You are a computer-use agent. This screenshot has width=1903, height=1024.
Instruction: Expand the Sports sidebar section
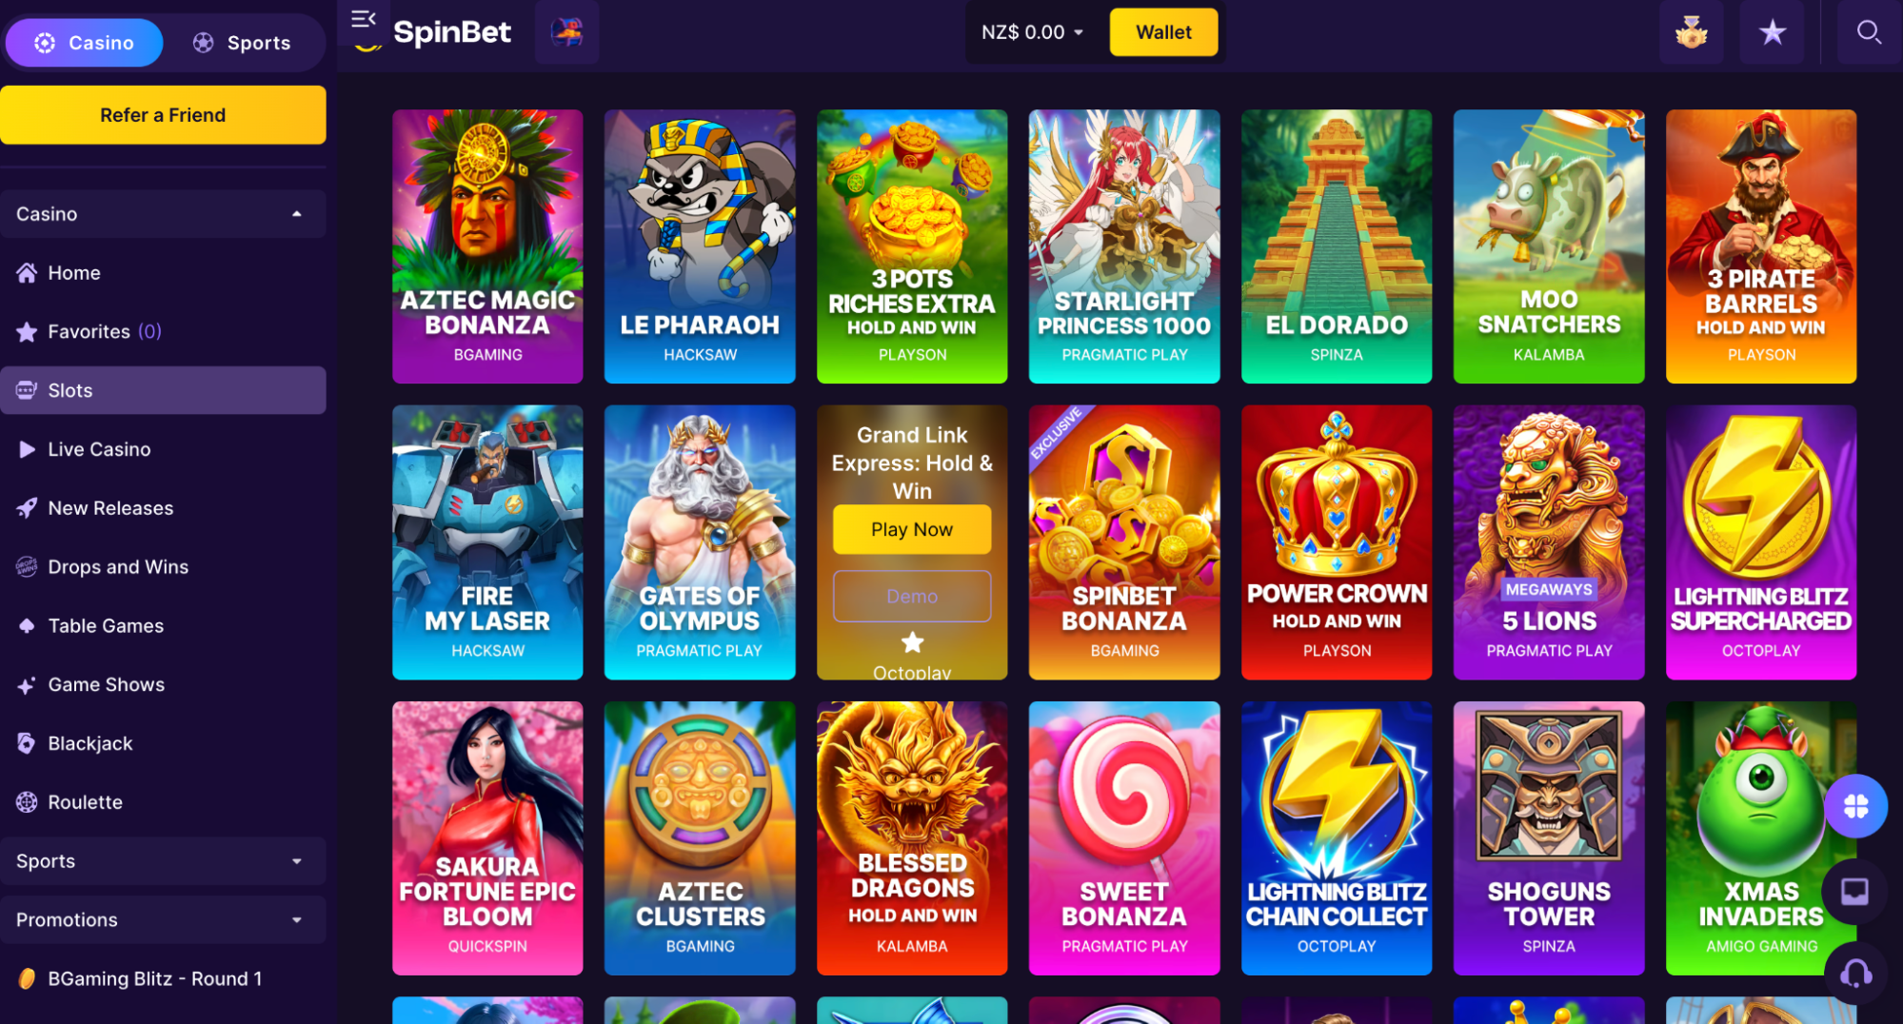click(x=163, y=861)
